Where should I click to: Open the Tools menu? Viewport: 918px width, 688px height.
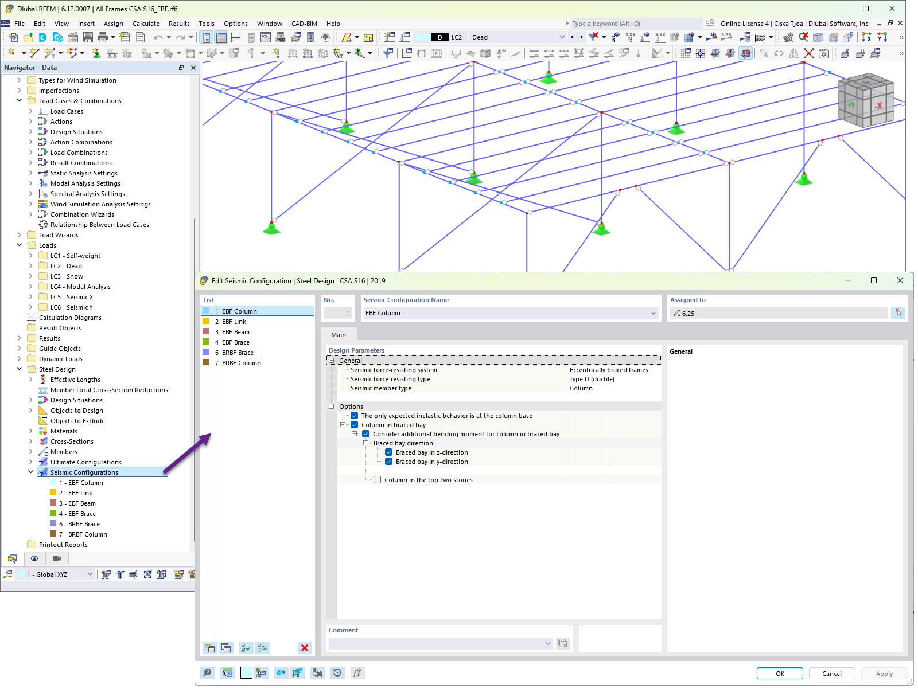pos(207,24)
